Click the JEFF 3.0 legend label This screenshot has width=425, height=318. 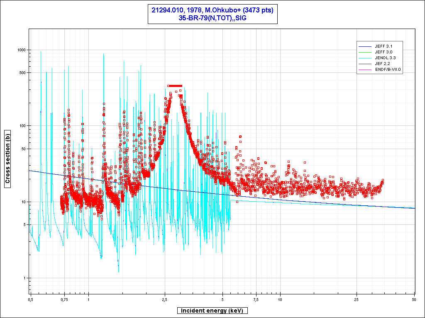[x=383, y=52]
